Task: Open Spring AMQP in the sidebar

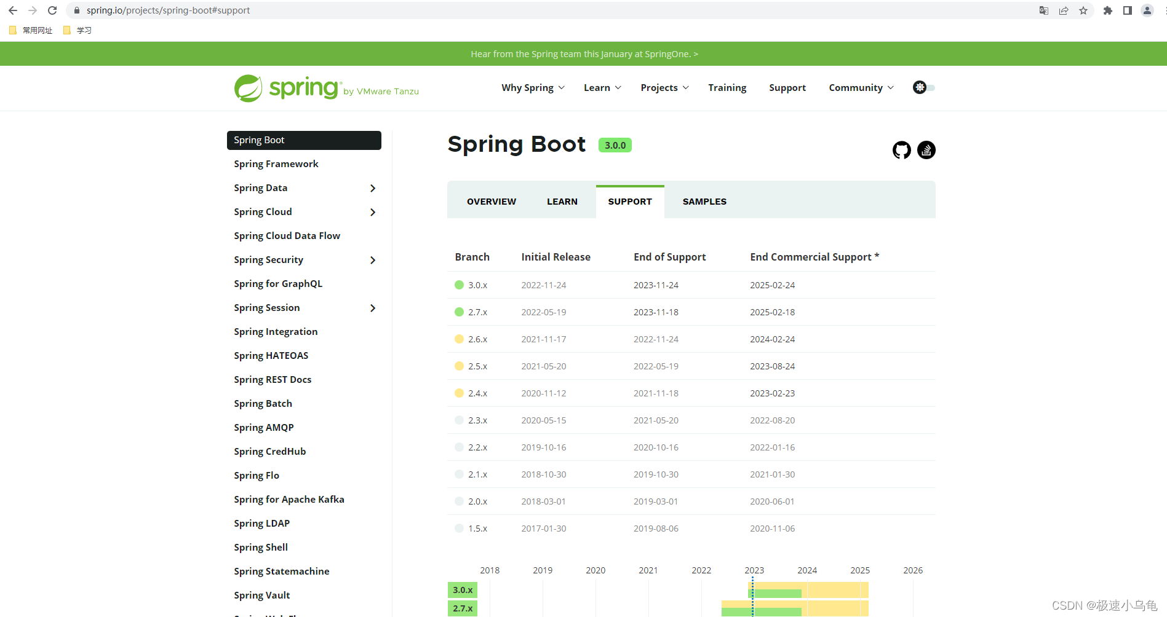Action: point(264,428)
